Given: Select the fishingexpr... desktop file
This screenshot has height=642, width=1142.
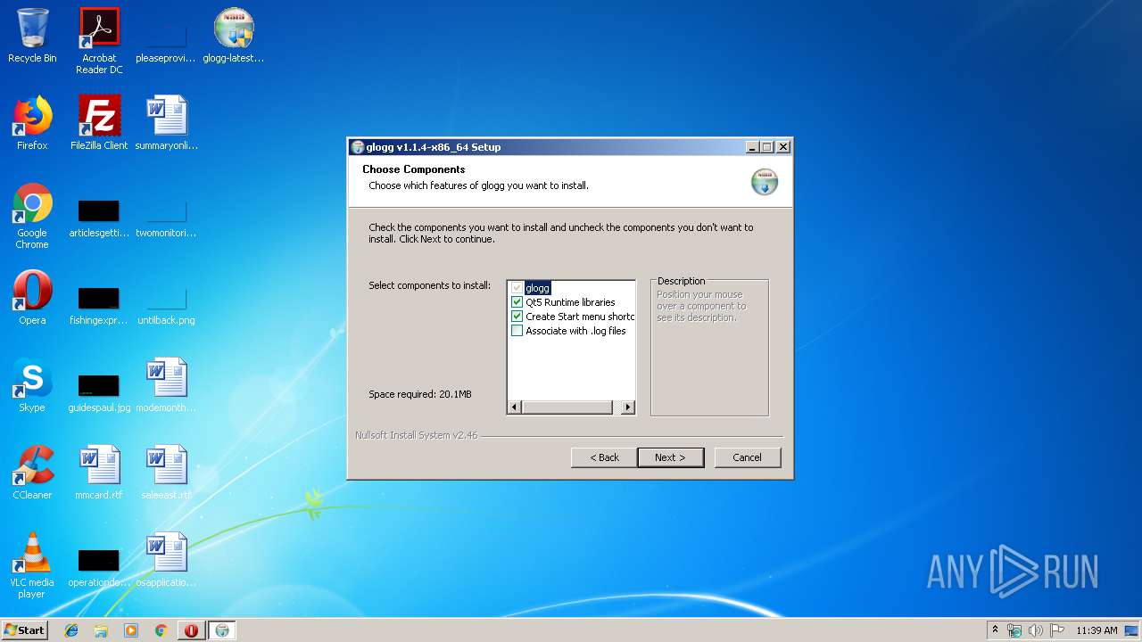Looking at the screenshot, I should coord(99,307).
